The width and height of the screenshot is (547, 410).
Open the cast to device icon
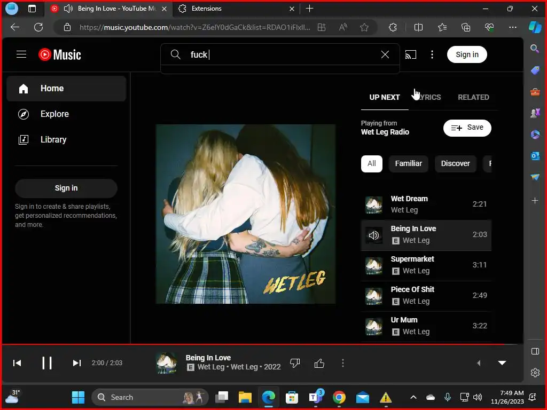tap(411, 54)
